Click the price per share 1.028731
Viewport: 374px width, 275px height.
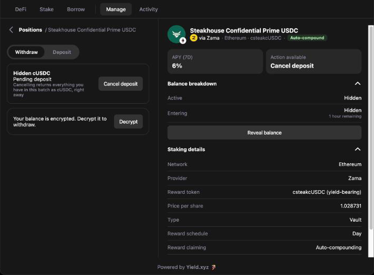click(x=350, y=206)
